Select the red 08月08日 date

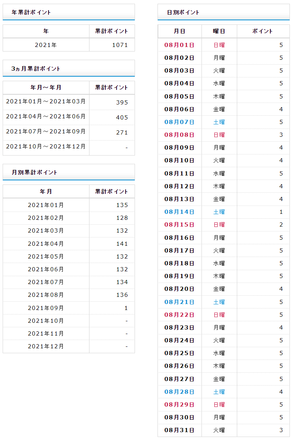click(x=179, y=135)
